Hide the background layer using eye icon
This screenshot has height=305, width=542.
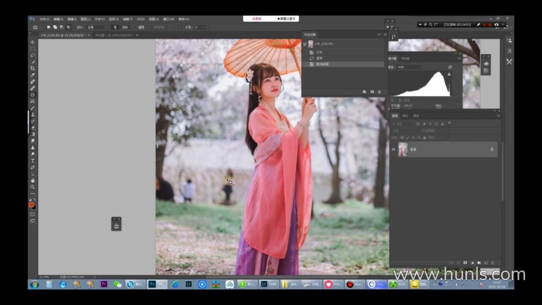(394, 149)
